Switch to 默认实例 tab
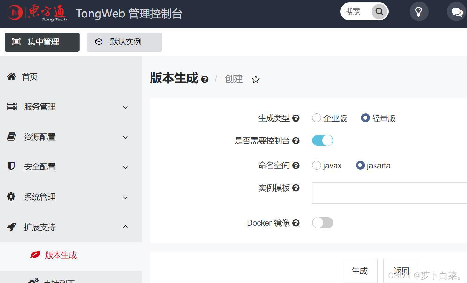This screenshot has width=467, height=283. coord(124,42)
